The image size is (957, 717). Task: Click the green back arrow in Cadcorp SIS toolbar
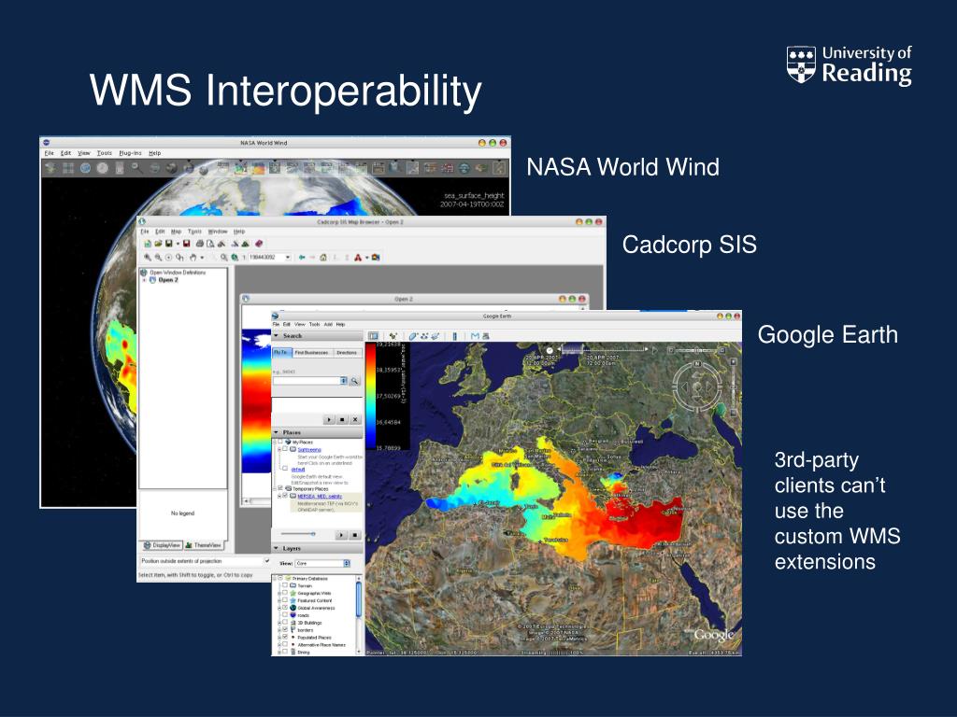click(x=302, y=258)
